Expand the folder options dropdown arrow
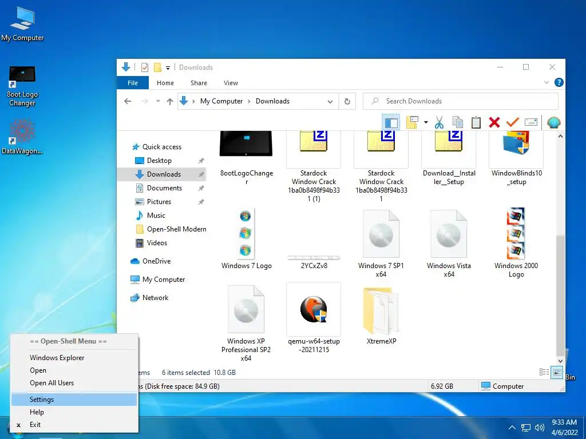586x439 pixels. (x=426, y=122)
